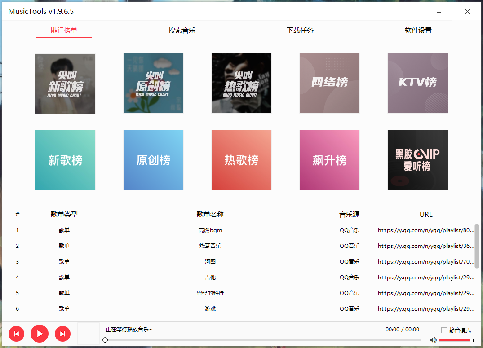483x348 pixels.
Task: Open the KTV榜 chart
Action: (x=417, y=83)
